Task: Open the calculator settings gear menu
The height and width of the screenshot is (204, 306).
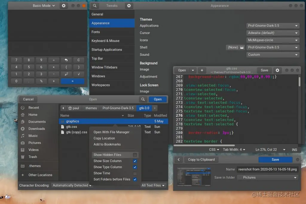Action: pos(64,6)
